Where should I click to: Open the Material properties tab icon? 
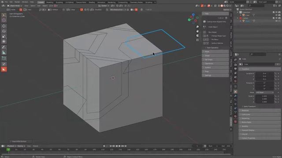(235, 117)
